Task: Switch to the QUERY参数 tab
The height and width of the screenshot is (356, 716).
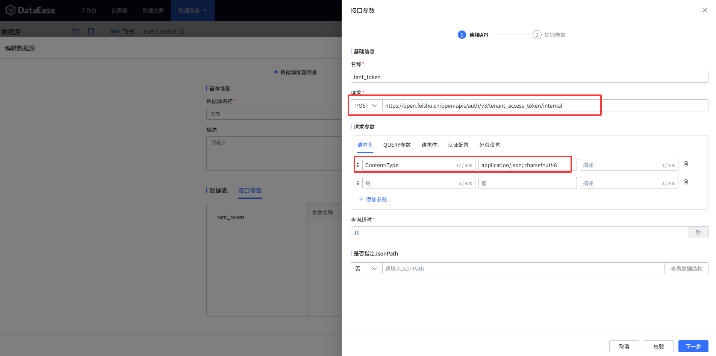Action: 397,145
